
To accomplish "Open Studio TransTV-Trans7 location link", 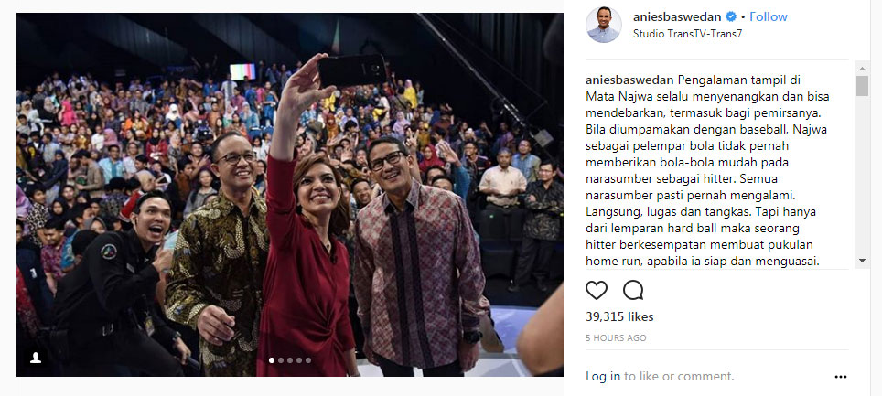I will pyautogui.click(x=687, y=33).
